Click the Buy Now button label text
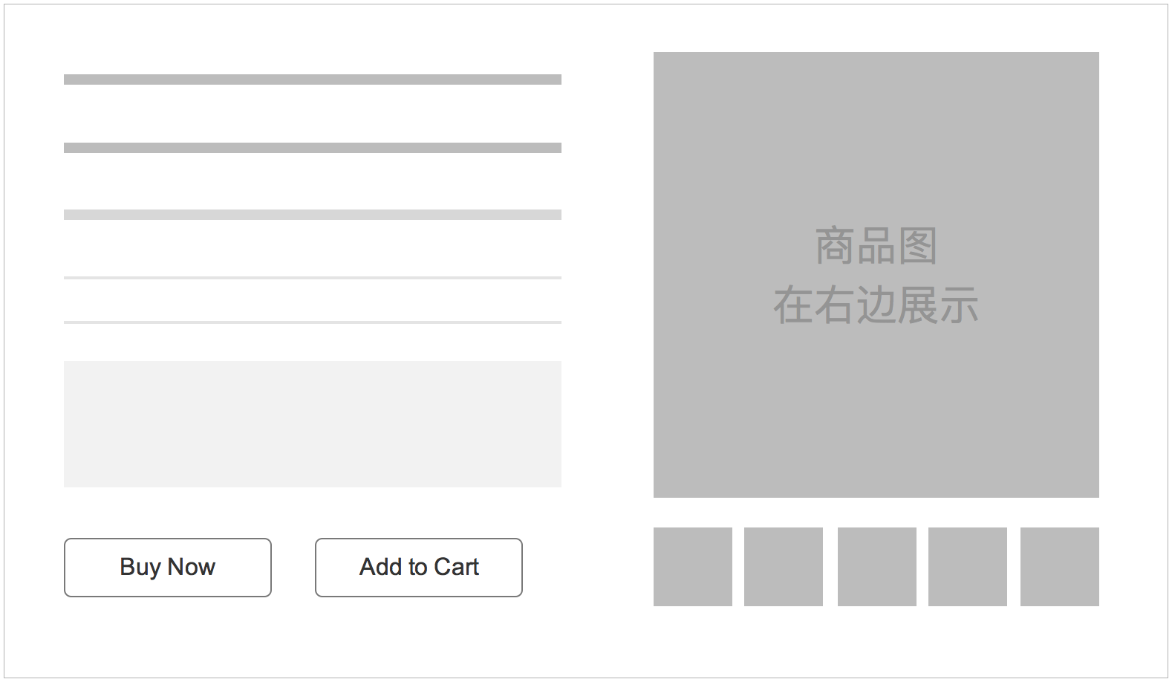The image size is (1172, 682). 168,568
